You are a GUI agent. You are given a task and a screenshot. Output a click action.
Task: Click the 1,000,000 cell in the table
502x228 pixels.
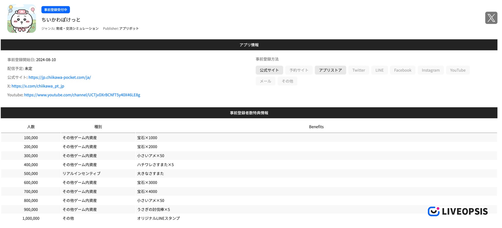[x=31, y=218]
